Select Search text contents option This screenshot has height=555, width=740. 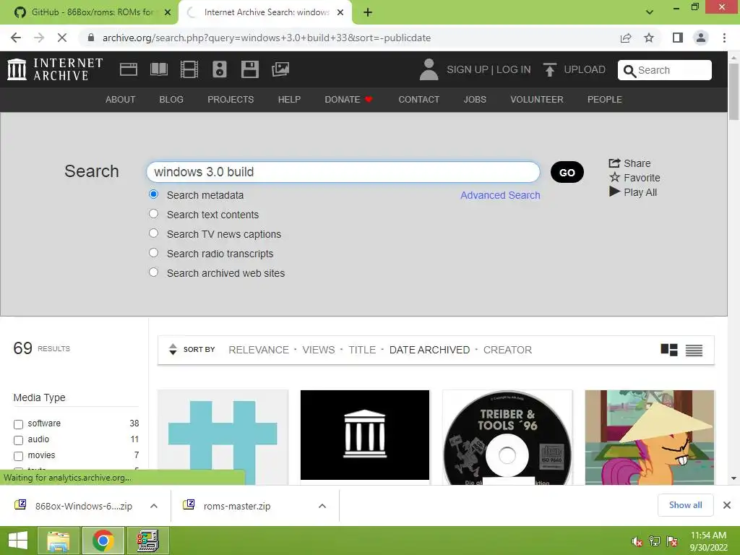(x=153, y=214)
